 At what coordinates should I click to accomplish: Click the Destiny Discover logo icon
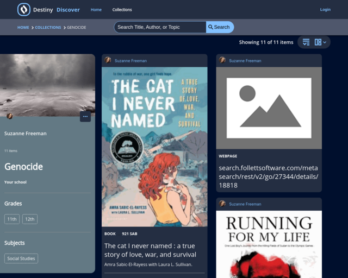pos(24,10)
